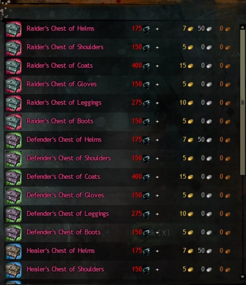Click the silver coin icon in Raider's Helms price
The image size is (246, 285).
point(209,29)
